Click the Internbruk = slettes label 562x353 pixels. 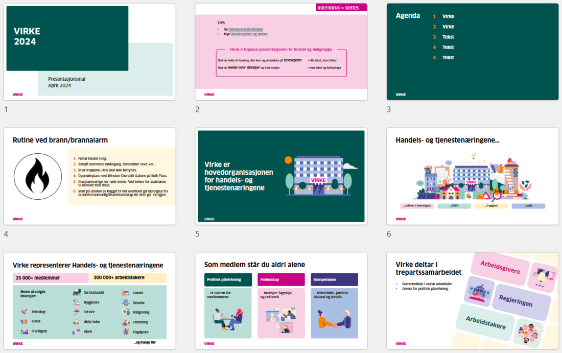tap(341, 8)
